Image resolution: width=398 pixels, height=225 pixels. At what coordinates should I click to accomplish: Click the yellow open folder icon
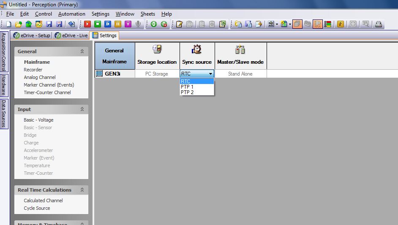[19, 24]
